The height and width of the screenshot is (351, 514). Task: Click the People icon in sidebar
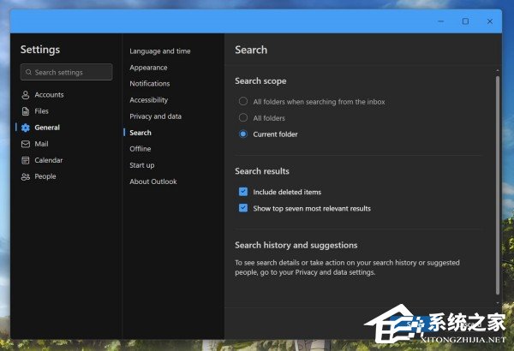[26, 177]
